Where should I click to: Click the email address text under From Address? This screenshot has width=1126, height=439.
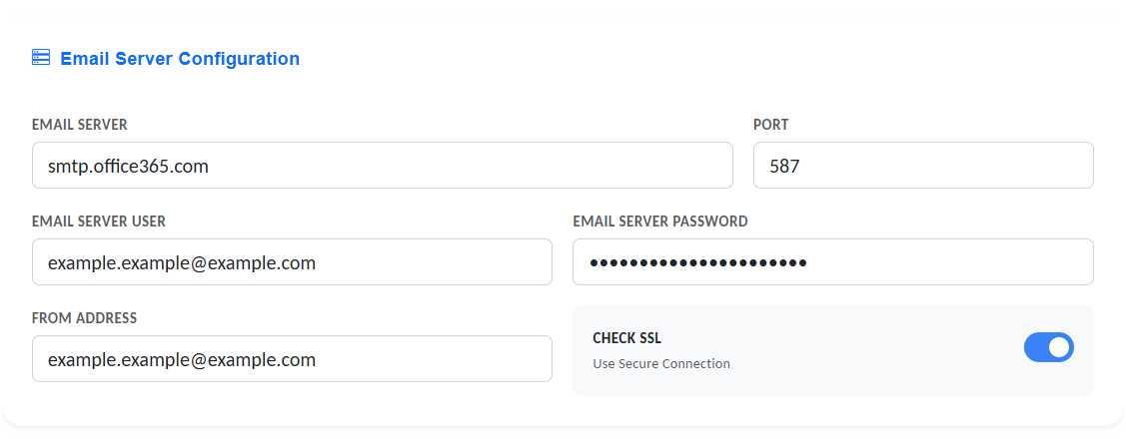[x=182, y=360]
